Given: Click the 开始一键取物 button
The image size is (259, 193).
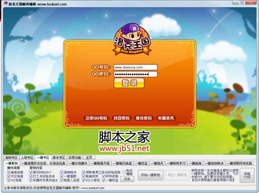Looking at the screenshot, I should point(150,175).
